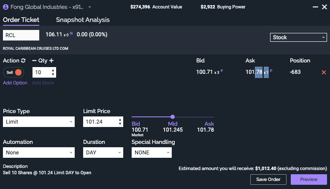Click the Add Option link
The image size is (330, 189).
tap(15, 83)
